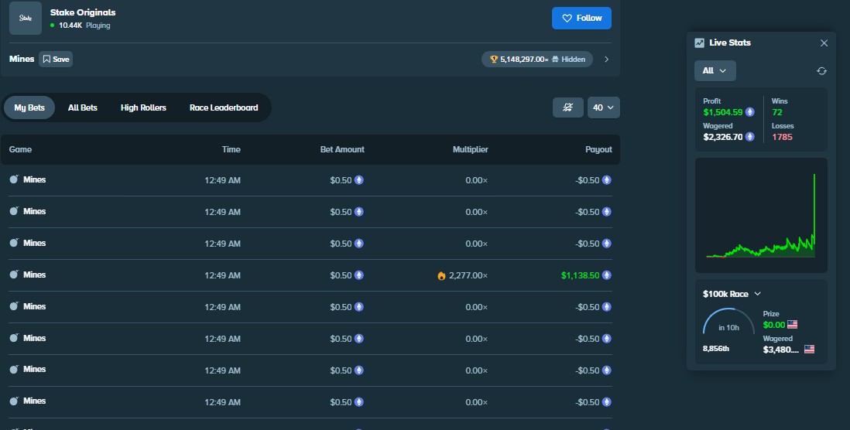The height and width of the screenshot is (430, 850).
Task: Click the trophy icon beside 5,148,297.00×
Action: [494, 59]
